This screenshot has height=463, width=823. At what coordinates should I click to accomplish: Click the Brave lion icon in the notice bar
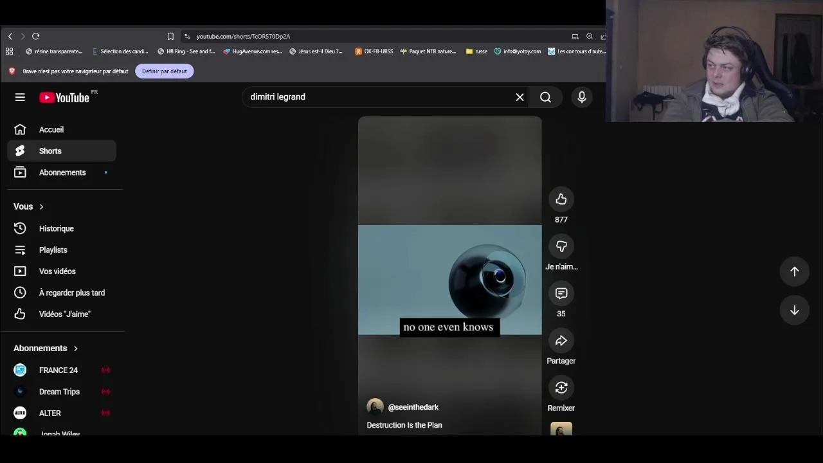tap(12, 71)
